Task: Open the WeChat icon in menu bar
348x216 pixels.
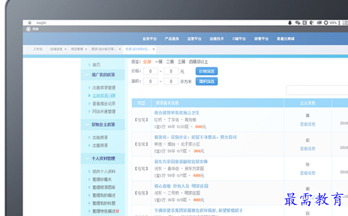Action: 298,23
